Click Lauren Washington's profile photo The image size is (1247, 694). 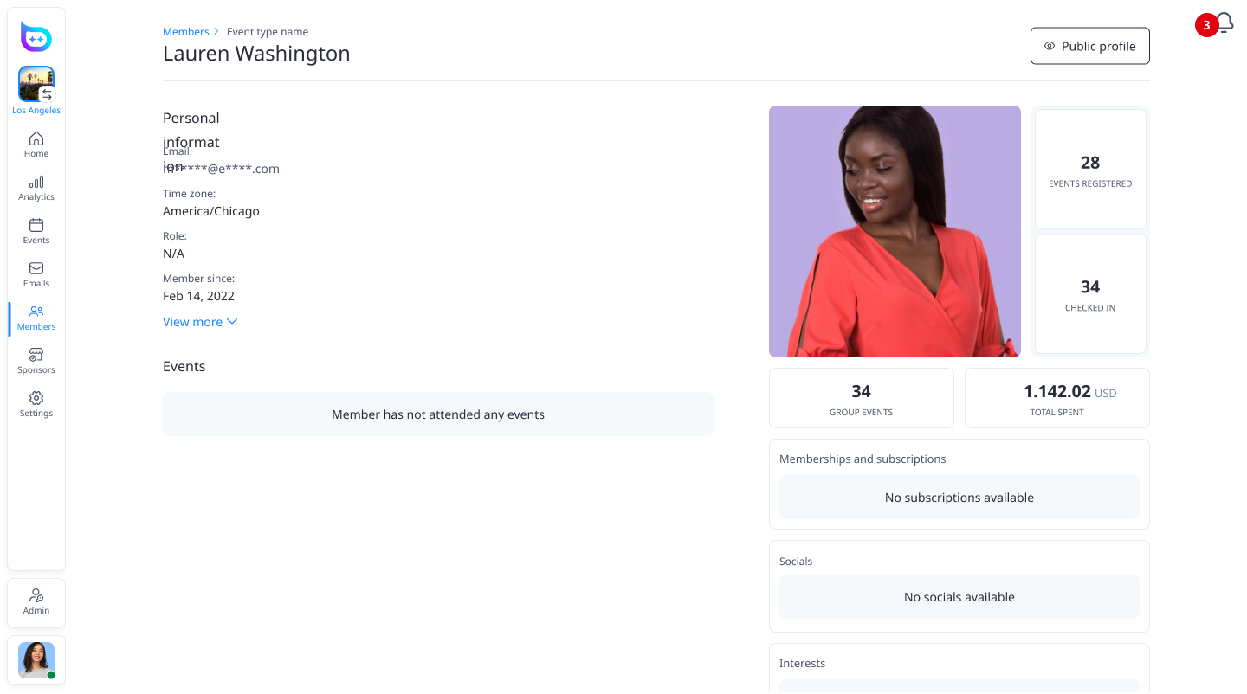pos(895,231)
